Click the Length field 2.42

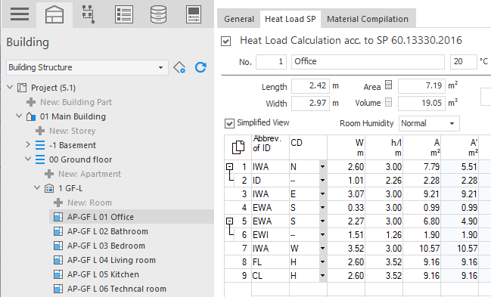(310, 86)
